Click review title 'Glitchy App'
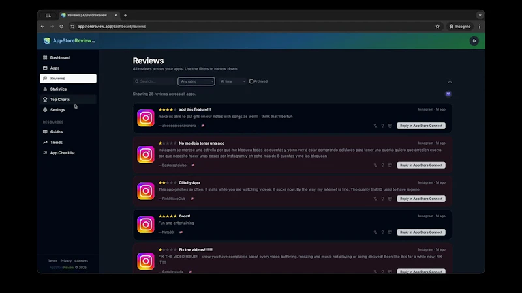Viewport: 522px width, 293px height. pyautogui.click(x=189, y=183)
